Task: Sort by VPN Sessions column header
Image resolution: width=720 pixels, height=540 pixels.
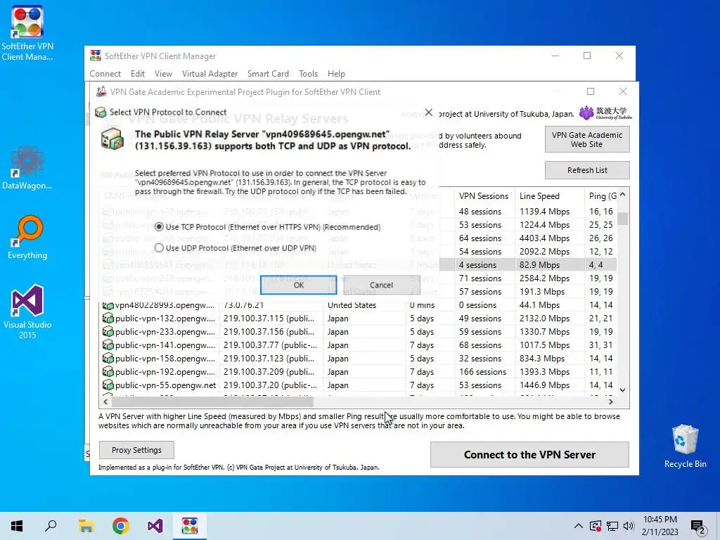Action: [484, 196]
